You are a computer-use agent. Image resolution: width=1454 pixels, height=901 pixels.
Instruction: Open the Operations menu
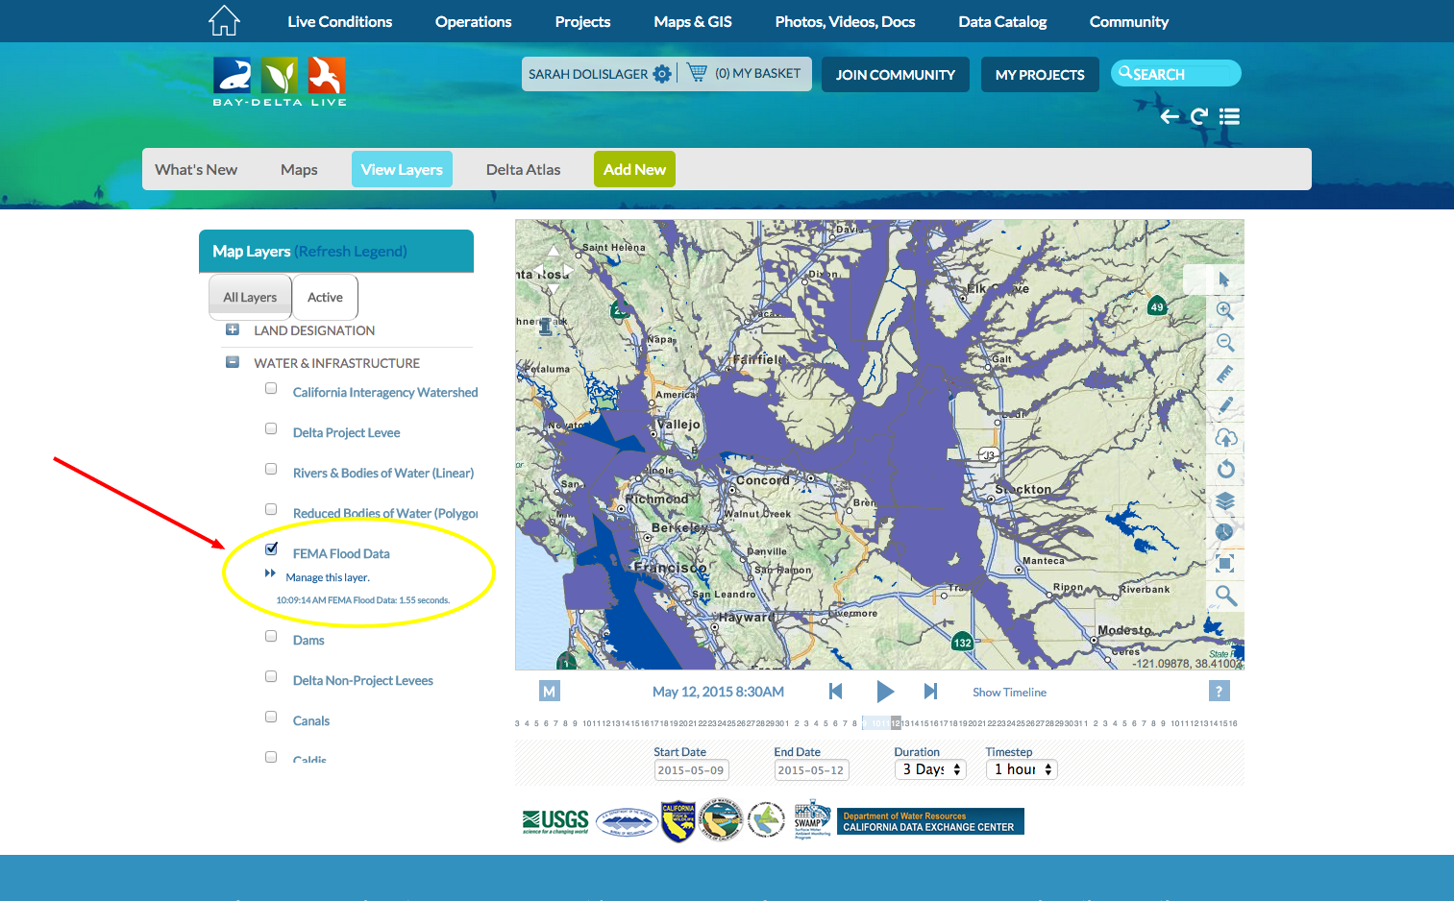point(474,21)
